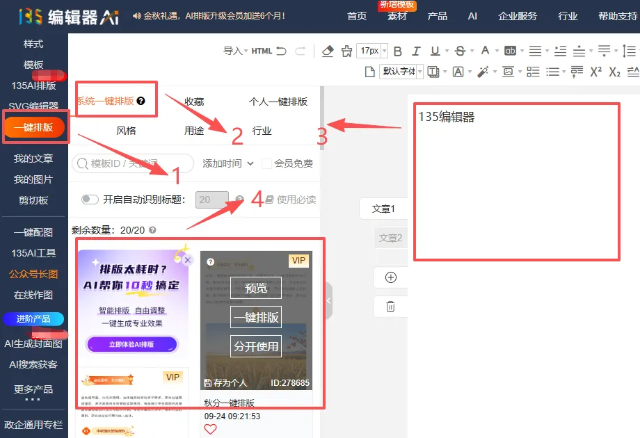Click the text shadow T icon
This screenshot has height=438, width=640.
[433, 72]
